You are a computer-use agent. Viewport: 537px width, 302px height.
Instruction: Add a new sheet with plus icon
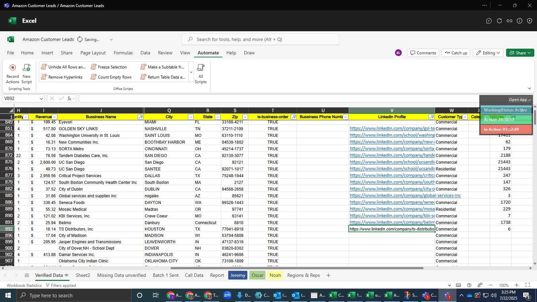(x=328, y=275)
